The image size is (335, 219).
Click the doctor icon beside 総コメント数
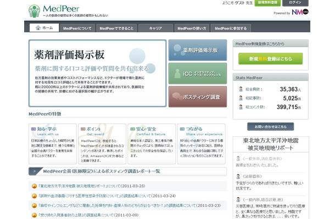click(x=241, y=107)
